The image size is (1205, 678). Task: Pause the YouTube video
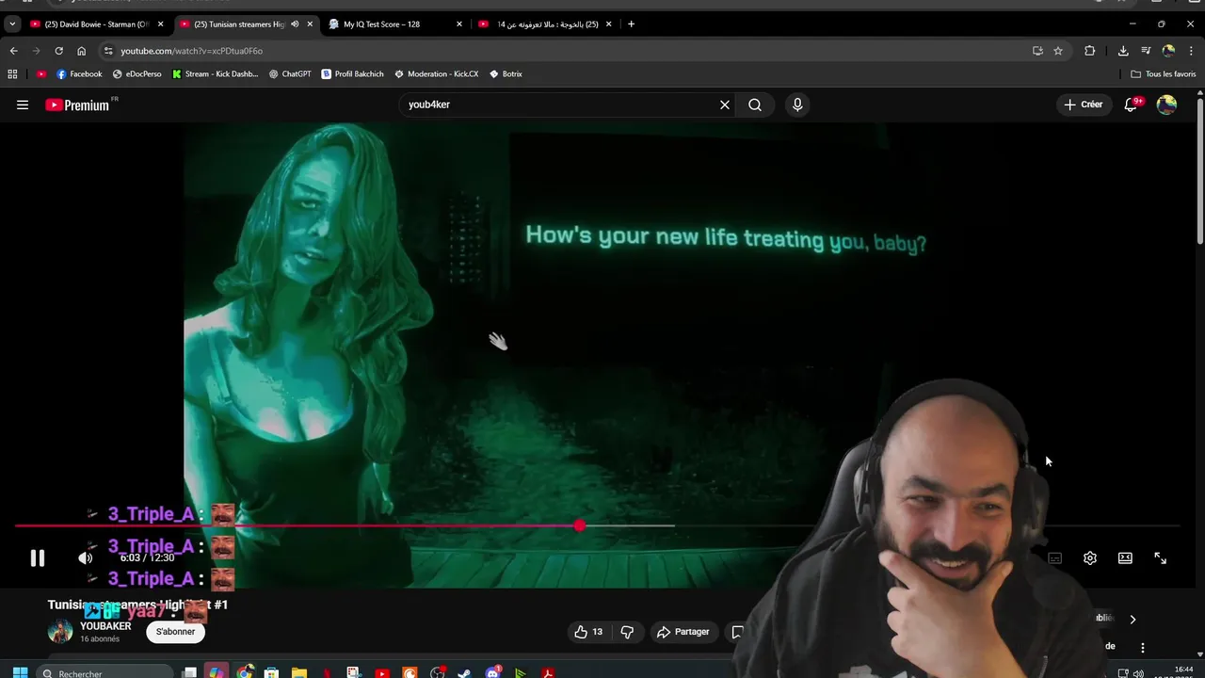click(x=37, y=557)
